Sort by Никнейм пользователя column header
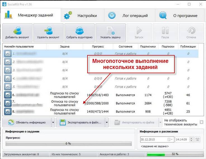Screen dimensions: 206x159 point(24,46)
